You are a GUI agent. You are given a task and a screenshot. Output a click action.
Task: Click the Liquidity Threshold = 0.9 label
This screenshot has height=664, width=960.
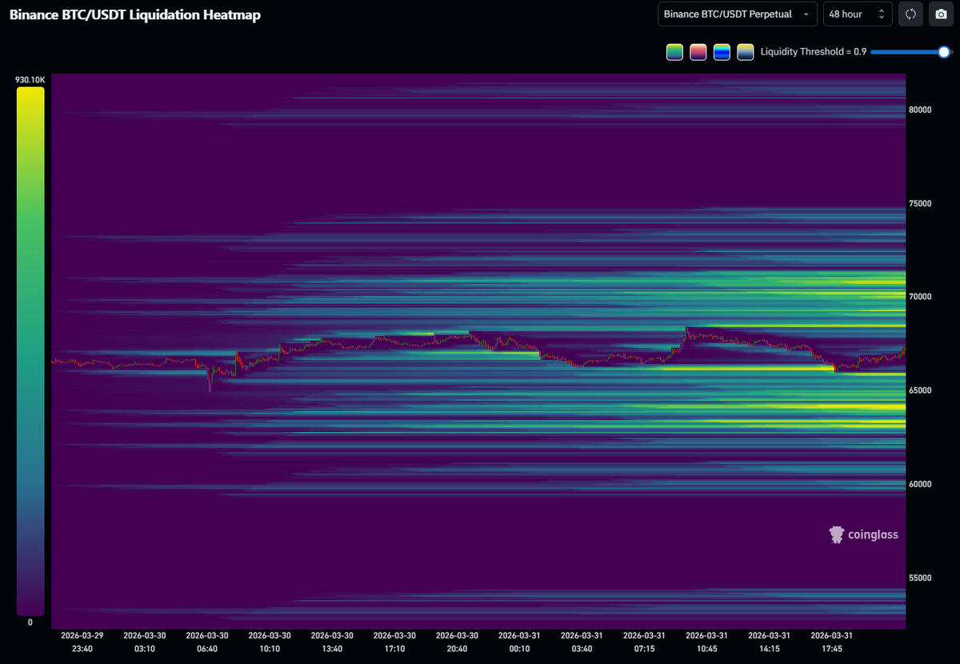click(x=813, y=52)
